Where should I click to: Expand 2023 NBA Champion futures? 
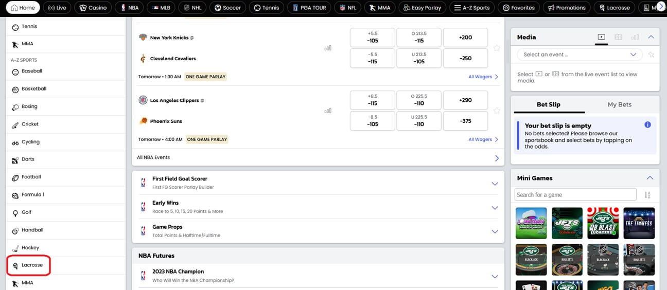[318, 276]
